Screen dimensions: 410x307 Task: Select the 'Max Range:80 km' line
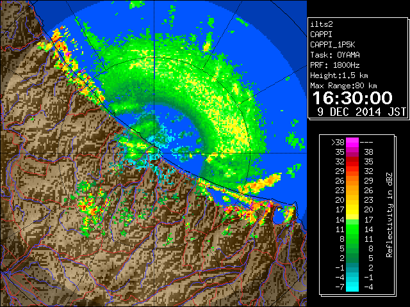coord(343,86)
